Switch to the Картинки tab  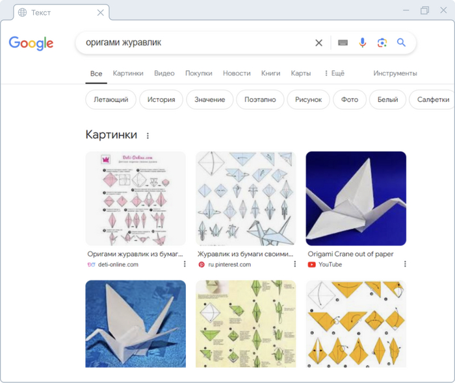click(128, 73)
